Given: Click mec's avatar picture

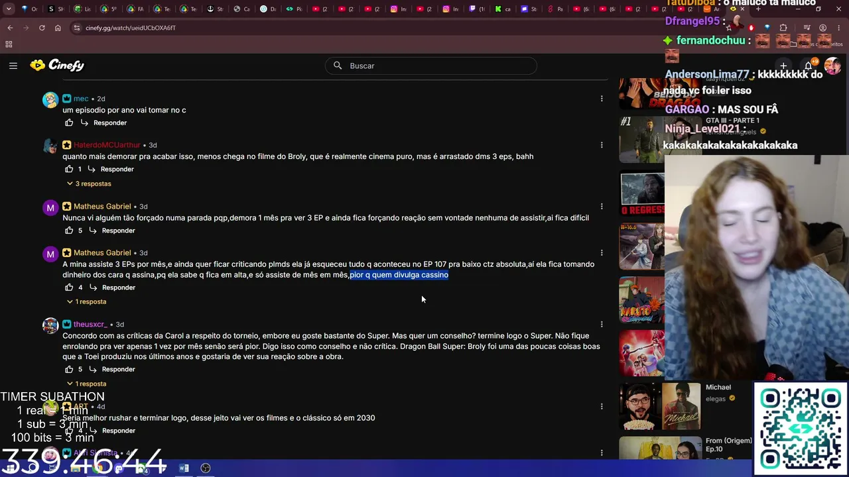Looking at the screenshot, I should point(50,100).
